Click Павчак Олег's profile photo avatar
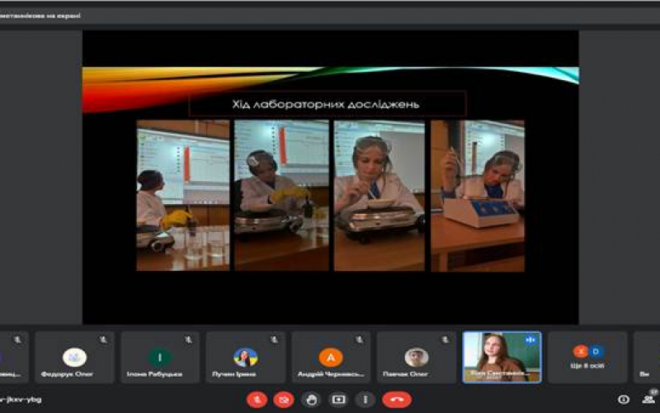Viewport: 660px width, 413px height. (x=417, y=358)
